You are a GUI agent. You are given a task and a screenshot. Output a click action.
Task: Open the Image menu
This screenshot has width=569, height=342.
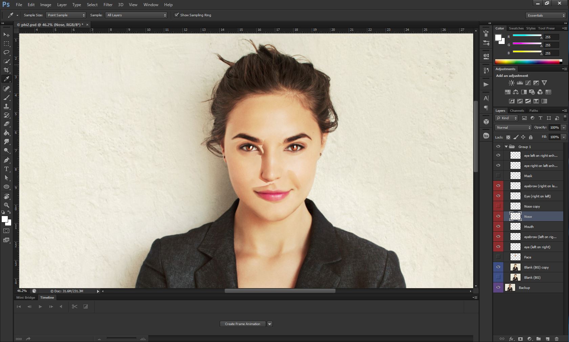pos(46,5)
